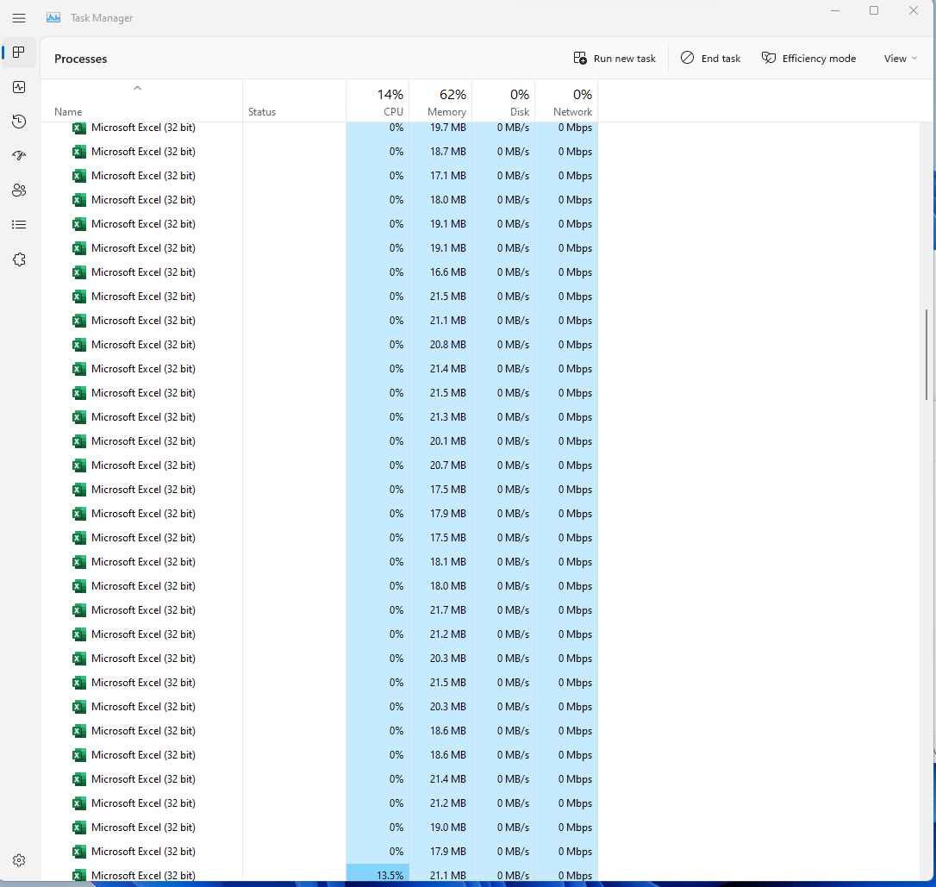
Task: Select Excel process with 18.7 MB memory
Action: 320,152
